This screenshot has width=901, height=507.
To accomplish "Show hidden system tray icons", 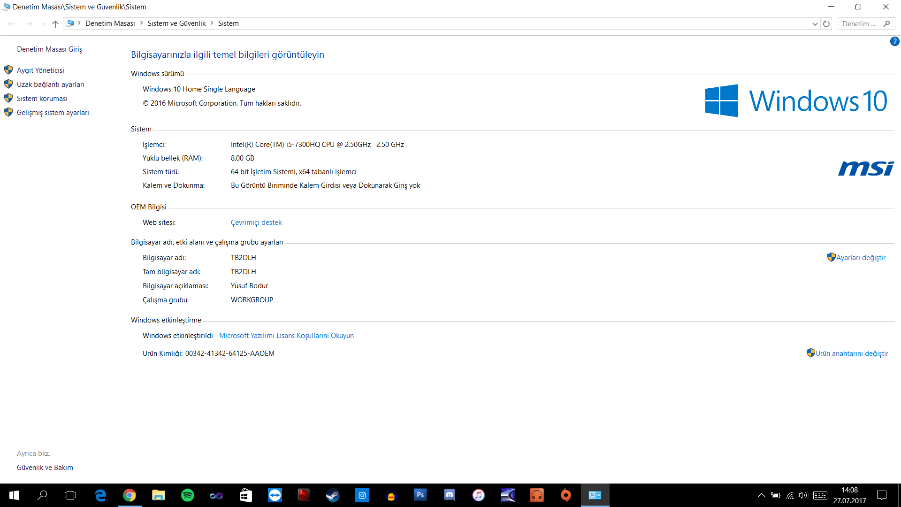I will pyautogui.click(x=761, y=495).
